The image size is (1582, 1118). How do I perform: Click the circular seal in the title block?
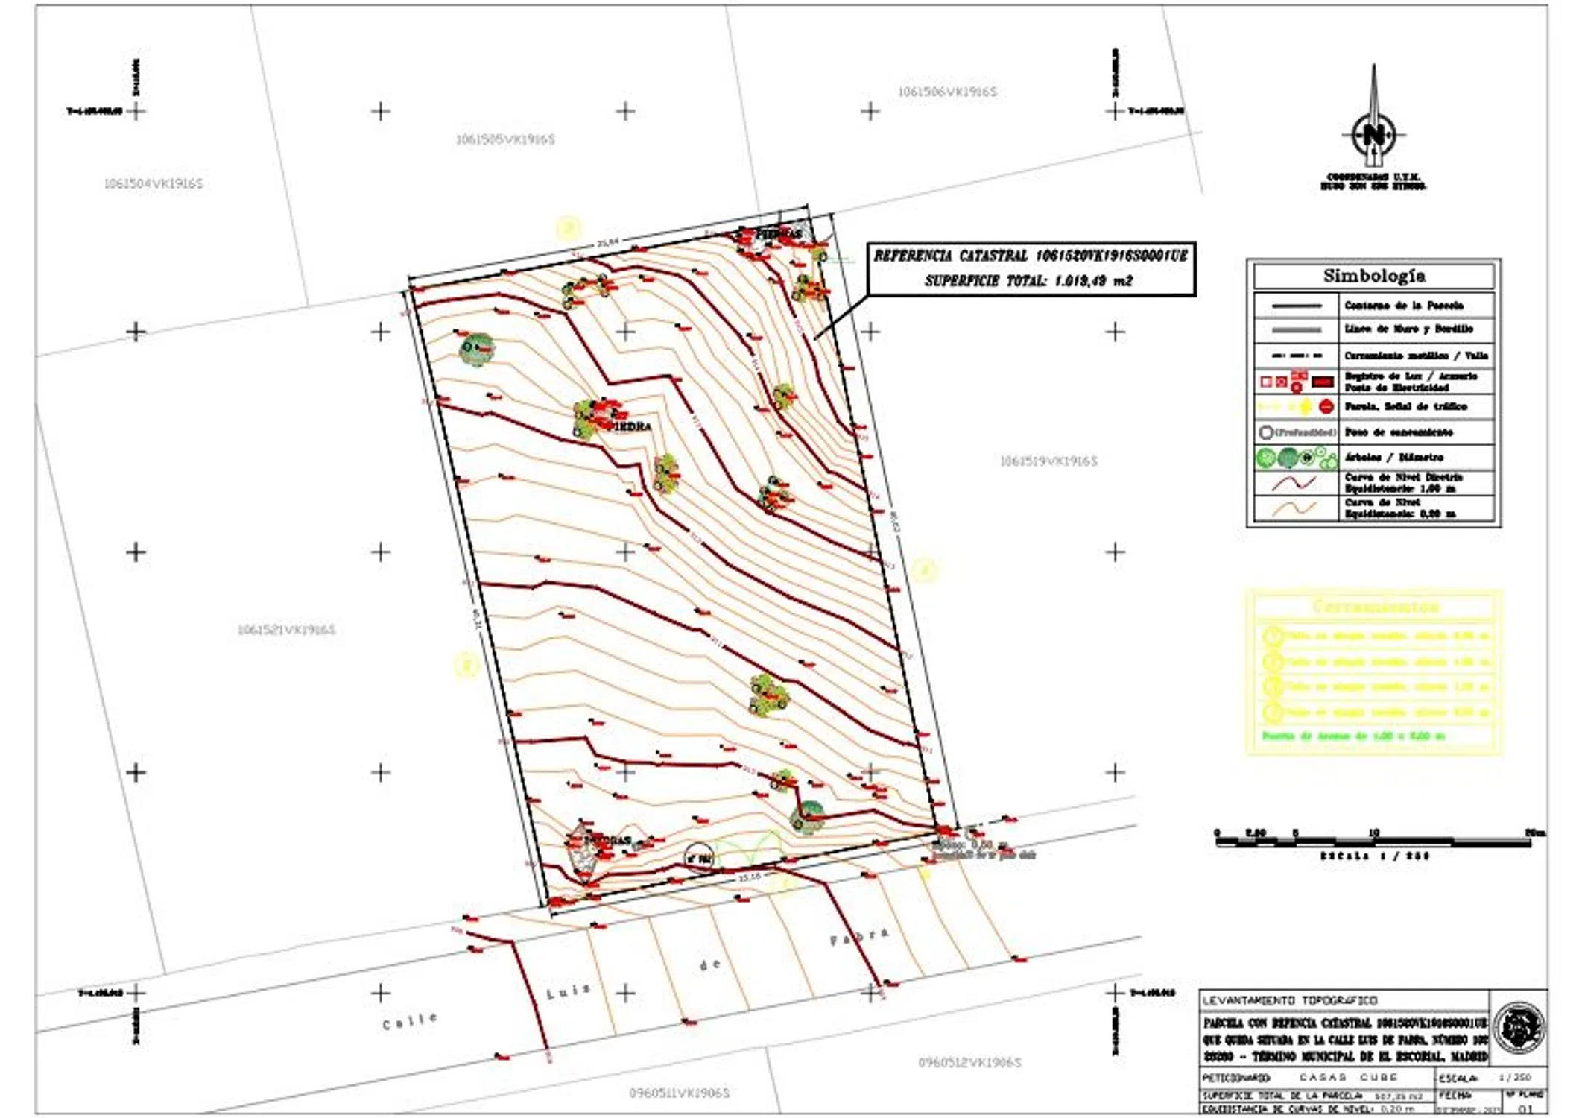[1519, 1029]
